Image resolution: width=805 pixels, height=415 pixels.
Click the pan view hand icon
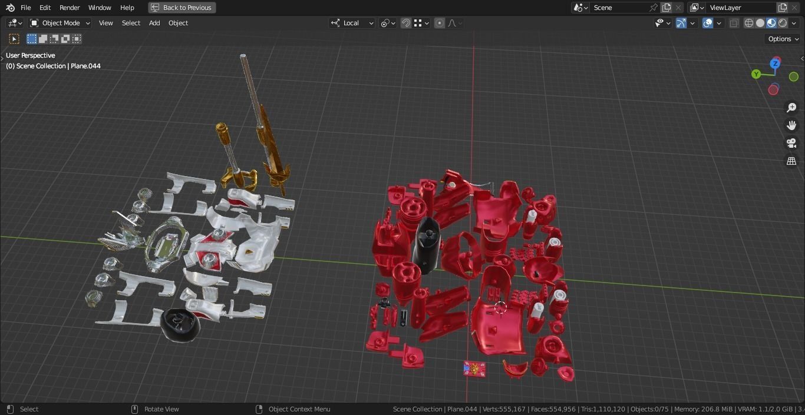click(x=791, y=125)
